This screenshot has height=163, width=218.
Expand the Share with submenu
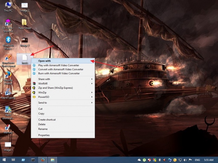pyautogui.click(x=63, y=79)
